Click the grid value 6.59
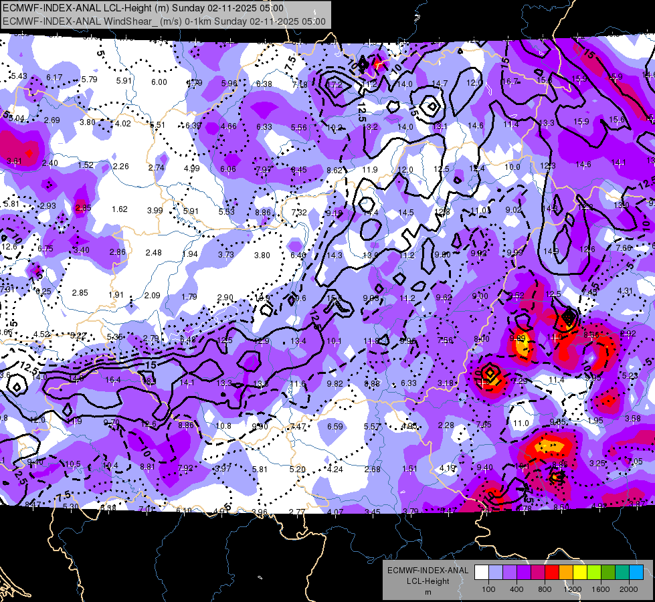The width and height of the screenshot is (655, 602). tap(335, 427)
